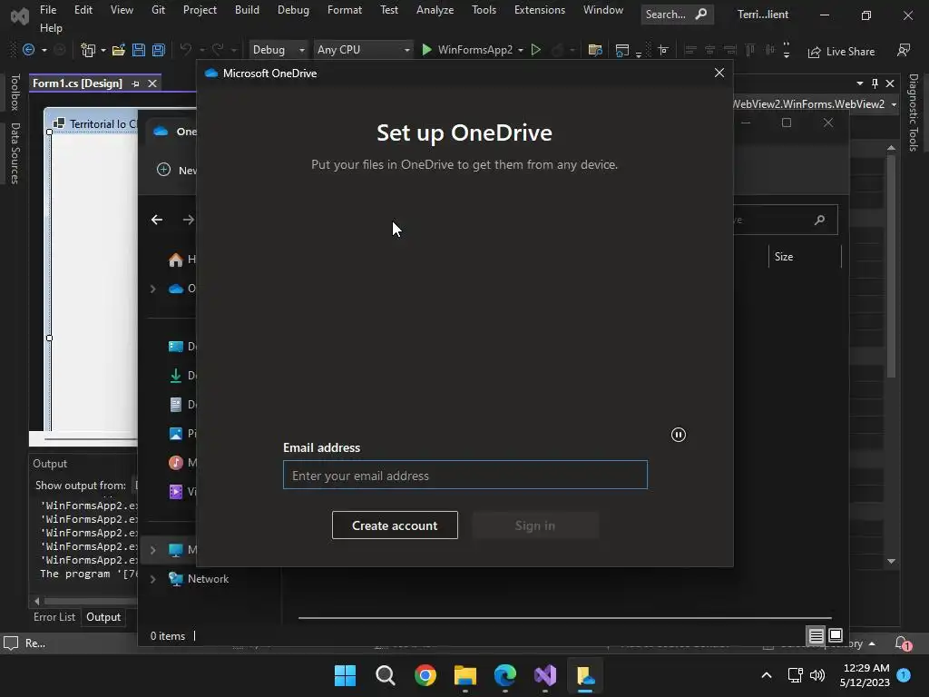Click the Visual Studio search magnifier icon

[701, 14]
